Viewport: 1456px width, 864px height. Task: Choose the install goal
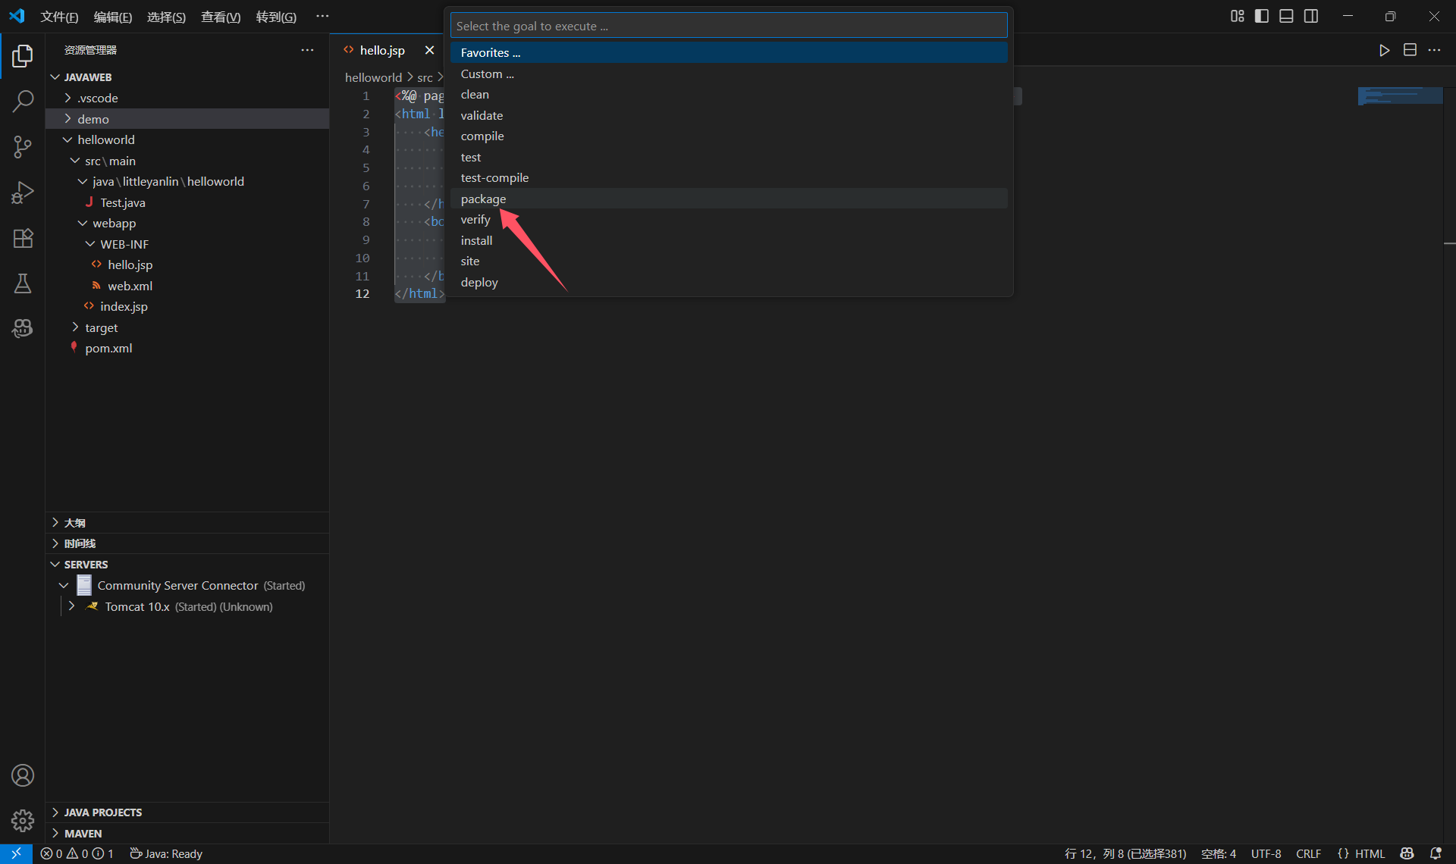point(476,240)
